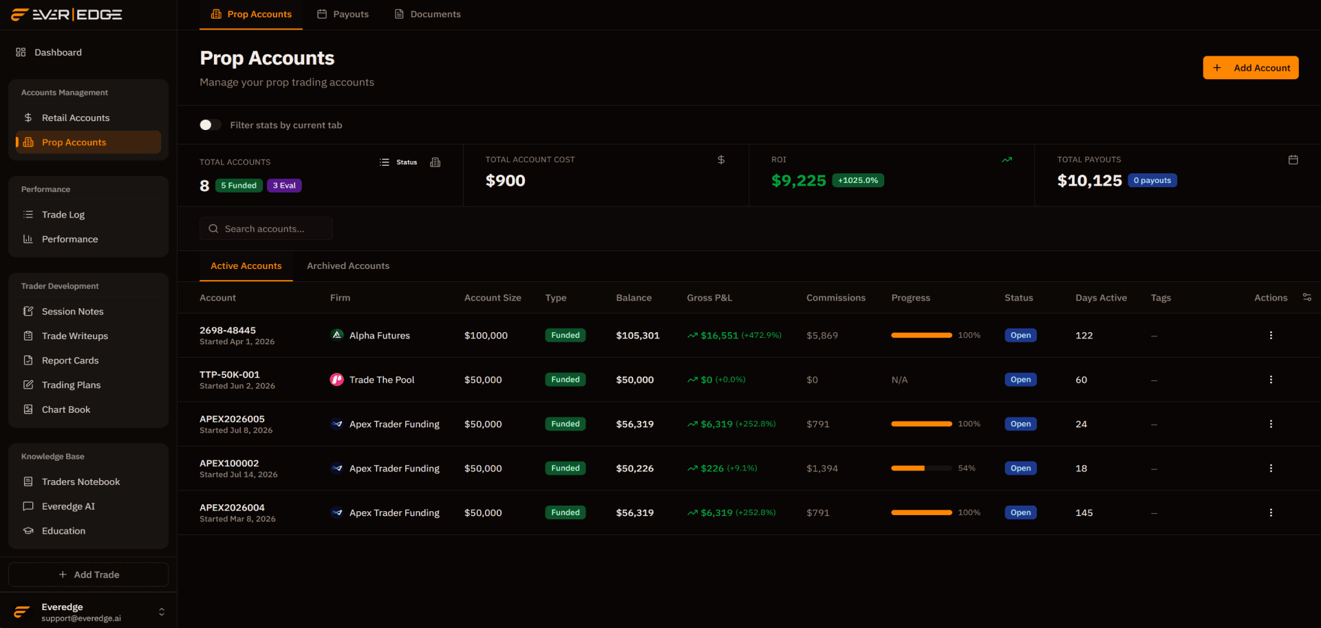Open Trading Plans
The image size is (1321, 628).
pyautogui.click(x=88, y=385)
